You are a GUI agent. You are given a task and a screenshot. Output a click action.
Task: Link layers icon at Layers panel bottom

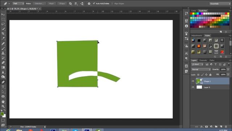click(x=196, y=127)
